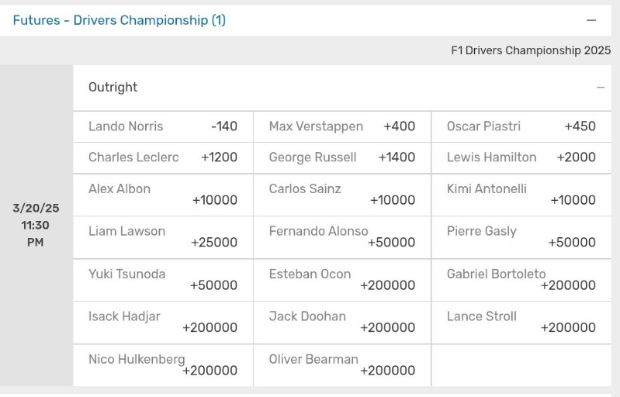Select Max Verstappen at +400 odds
Viewport: 620px width, 397px height.
coord(342,126)
